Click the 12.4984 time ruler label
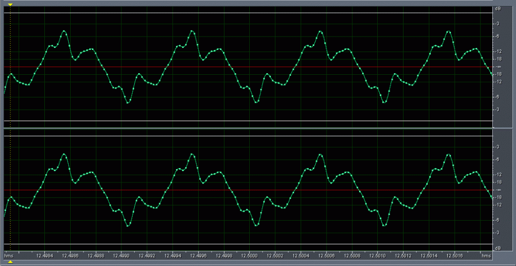This screenshot has width=516, height=266. coord(44,255)
